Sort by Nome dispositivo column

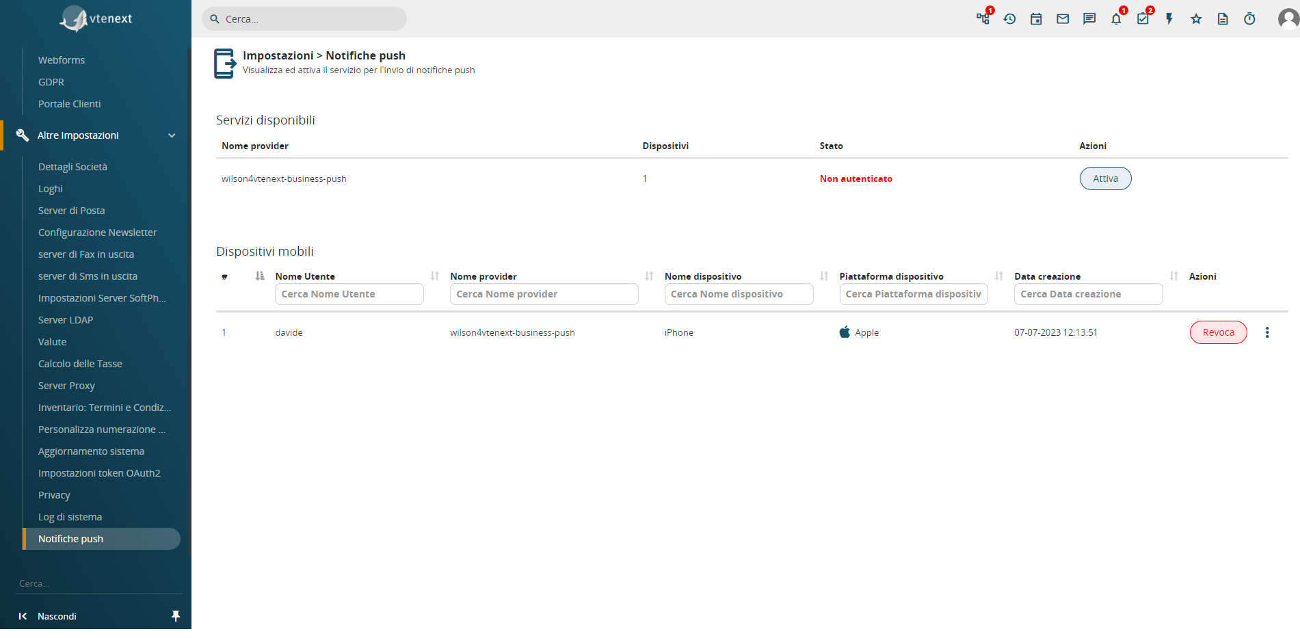click(824, 276)
